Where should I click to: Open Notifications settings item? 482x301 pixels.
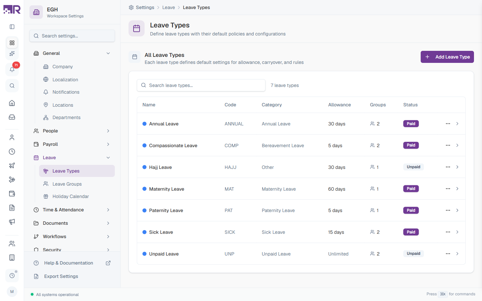click(77, 92)
